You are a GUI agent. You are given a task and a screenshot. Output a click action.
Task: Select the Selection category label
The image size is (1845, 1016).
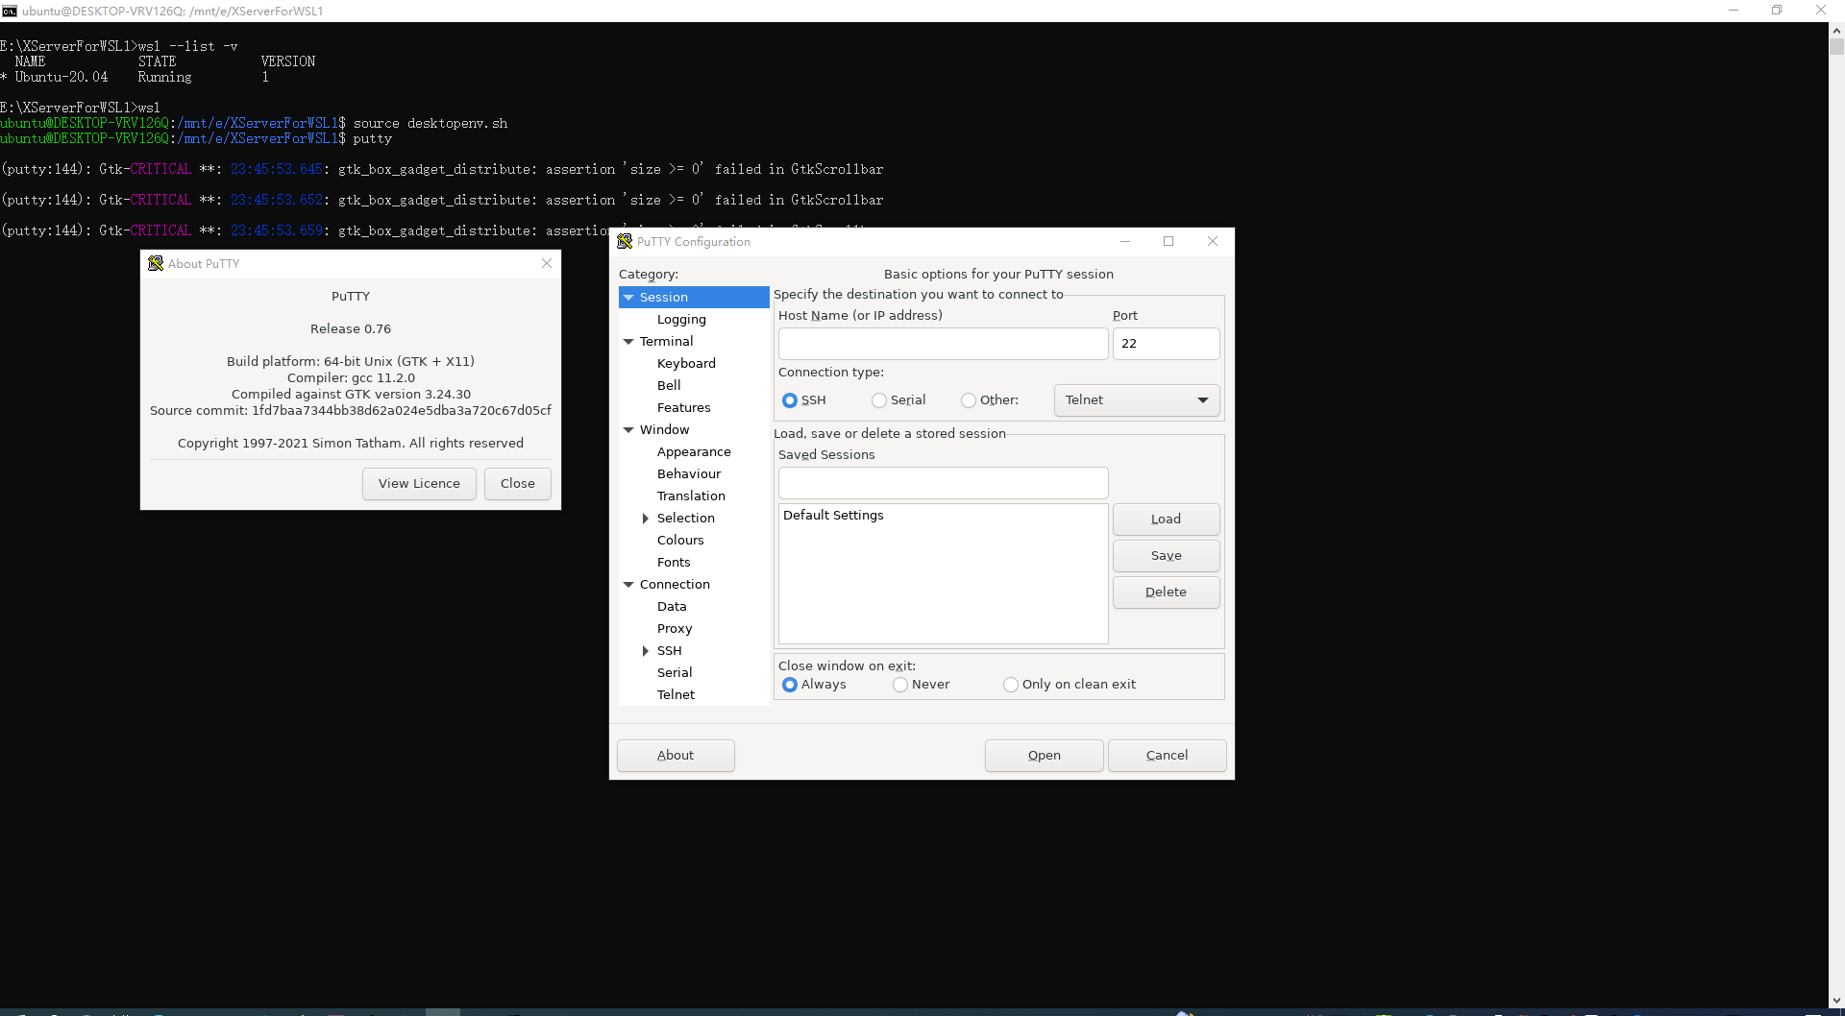[x=685, y=519]
